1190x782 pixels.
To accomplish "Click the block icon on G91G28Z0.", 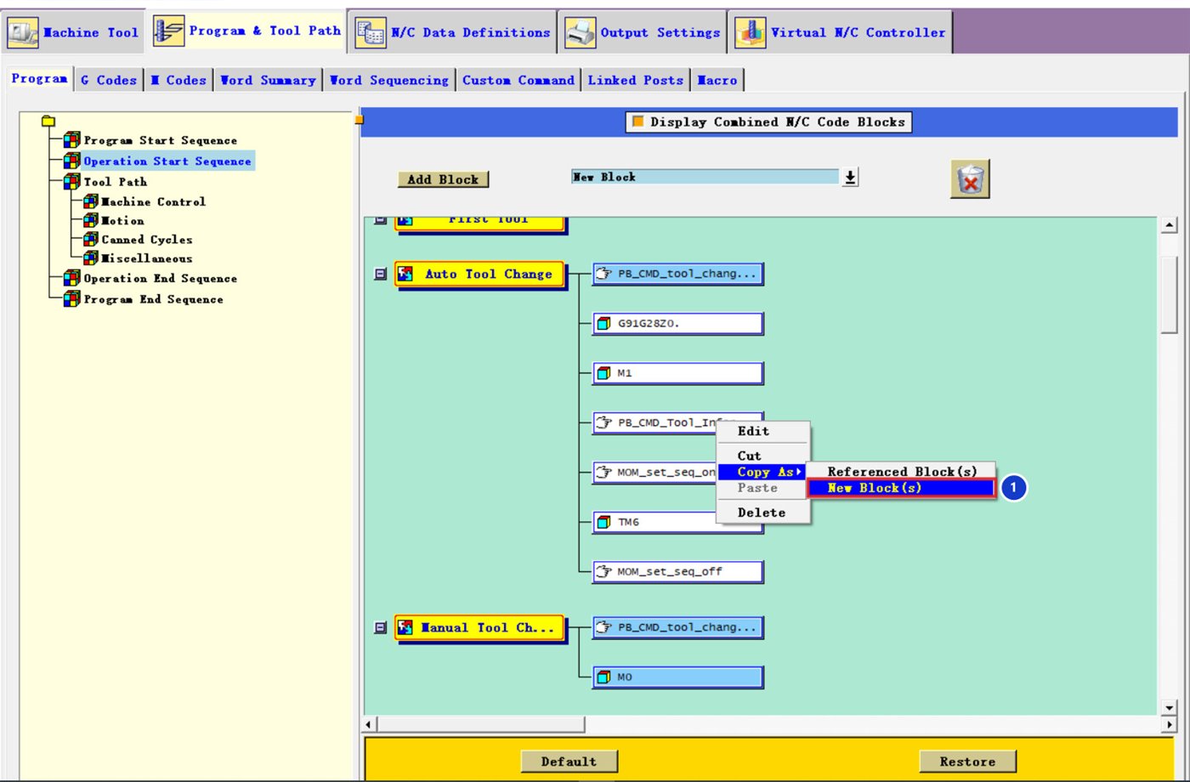I will pos(604,323).
